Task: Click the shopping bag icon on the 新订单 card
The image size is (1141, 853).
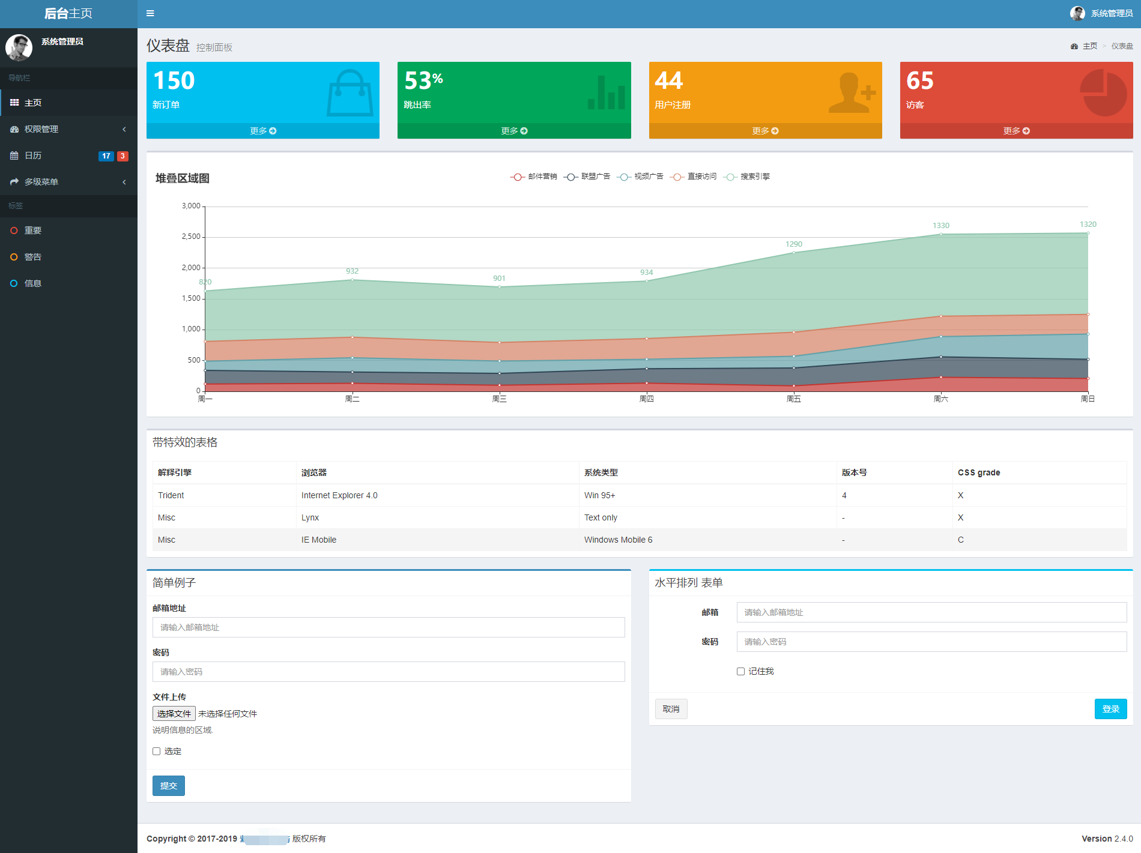Action: click(x=350, y=93)
